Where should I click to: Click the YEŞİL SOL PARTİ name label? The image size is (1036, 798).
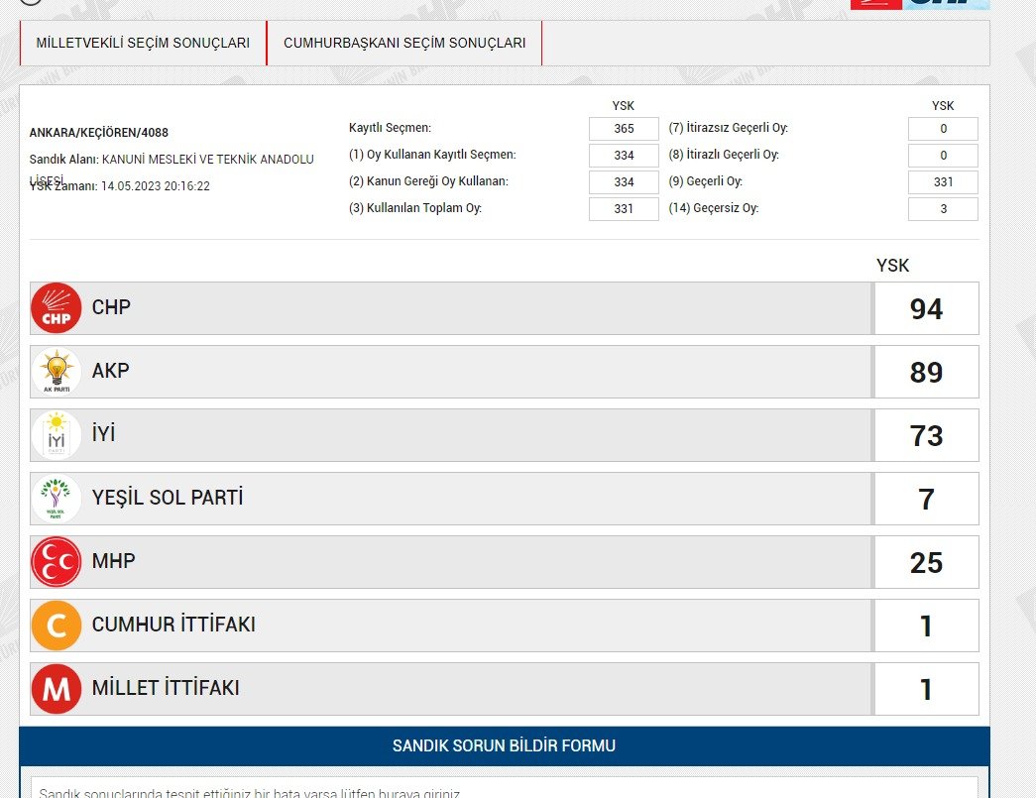click(168, 497)
